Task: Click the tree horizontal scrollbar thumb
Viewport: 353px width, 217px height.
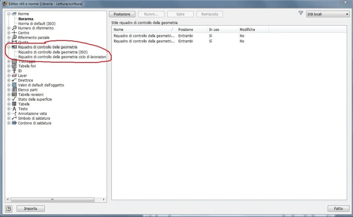Action: tap(52, 199)
